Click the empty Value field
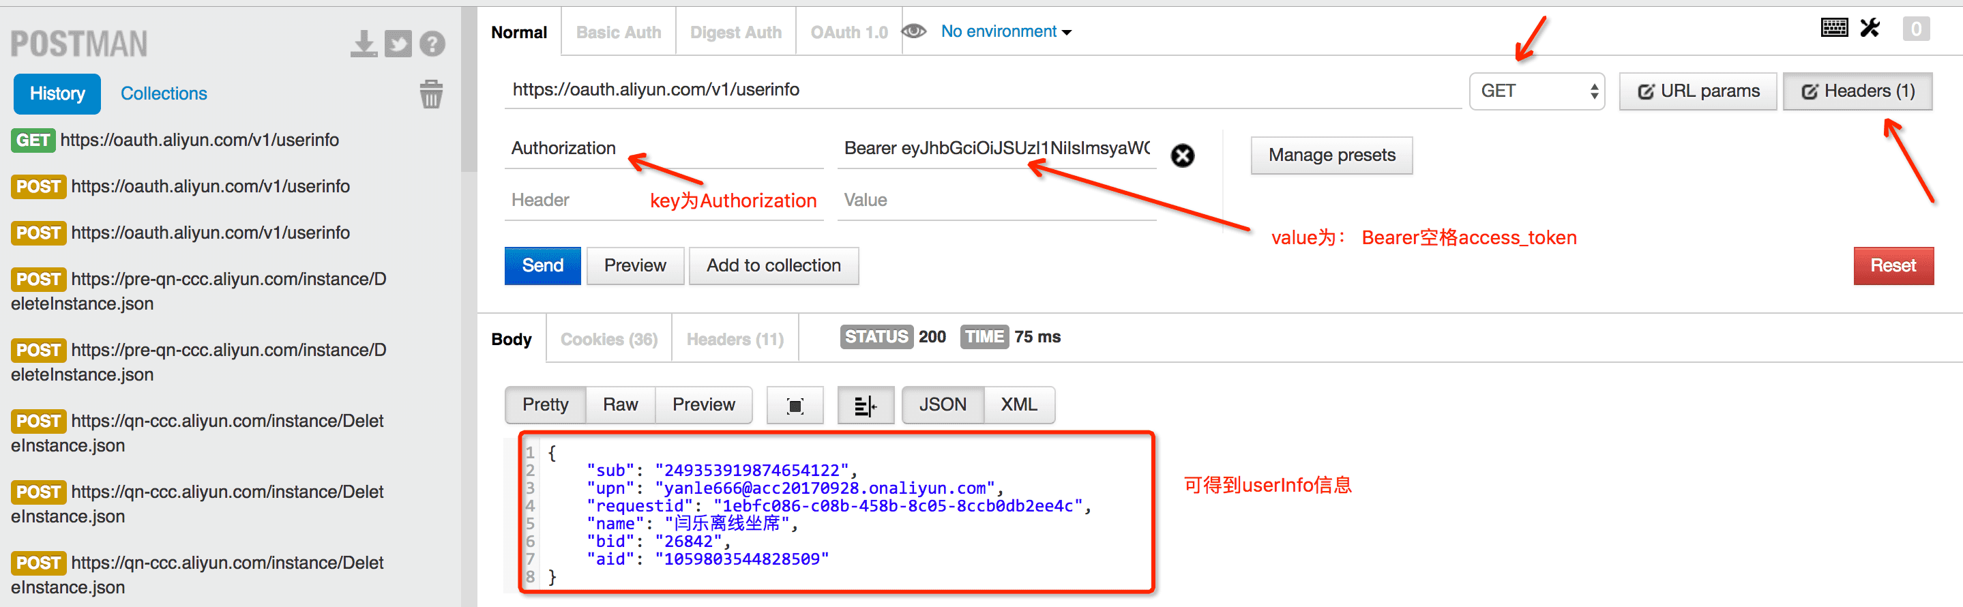The image size is (1963, 607). point(997,201)
